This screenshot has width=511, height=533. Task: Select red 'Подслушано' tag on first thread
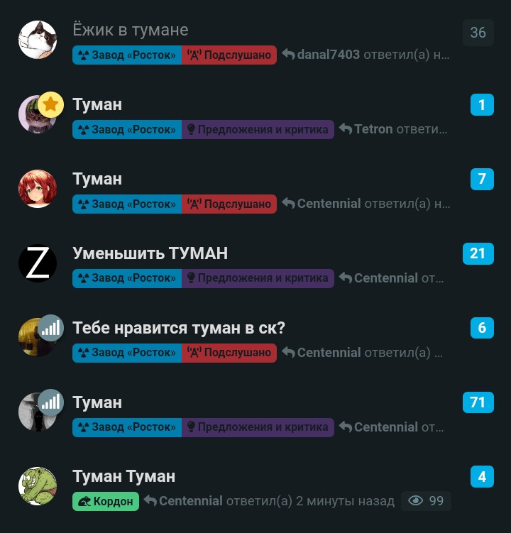pos(229,55)
